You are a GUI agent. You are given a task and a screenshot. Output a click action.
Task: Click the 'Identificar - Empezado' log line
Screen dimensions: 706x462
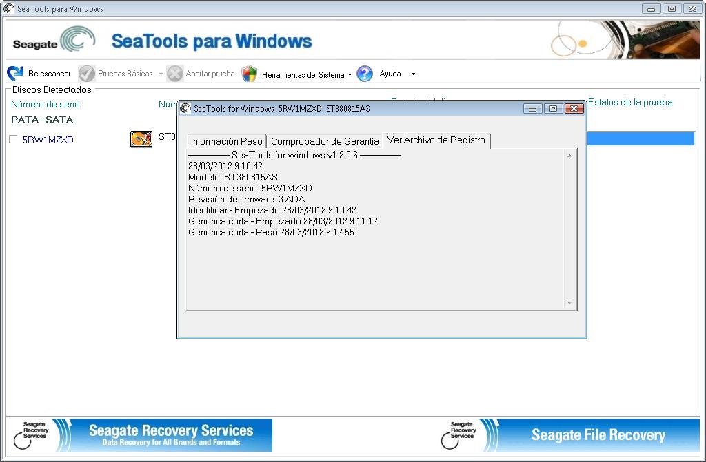pos(272,211)
